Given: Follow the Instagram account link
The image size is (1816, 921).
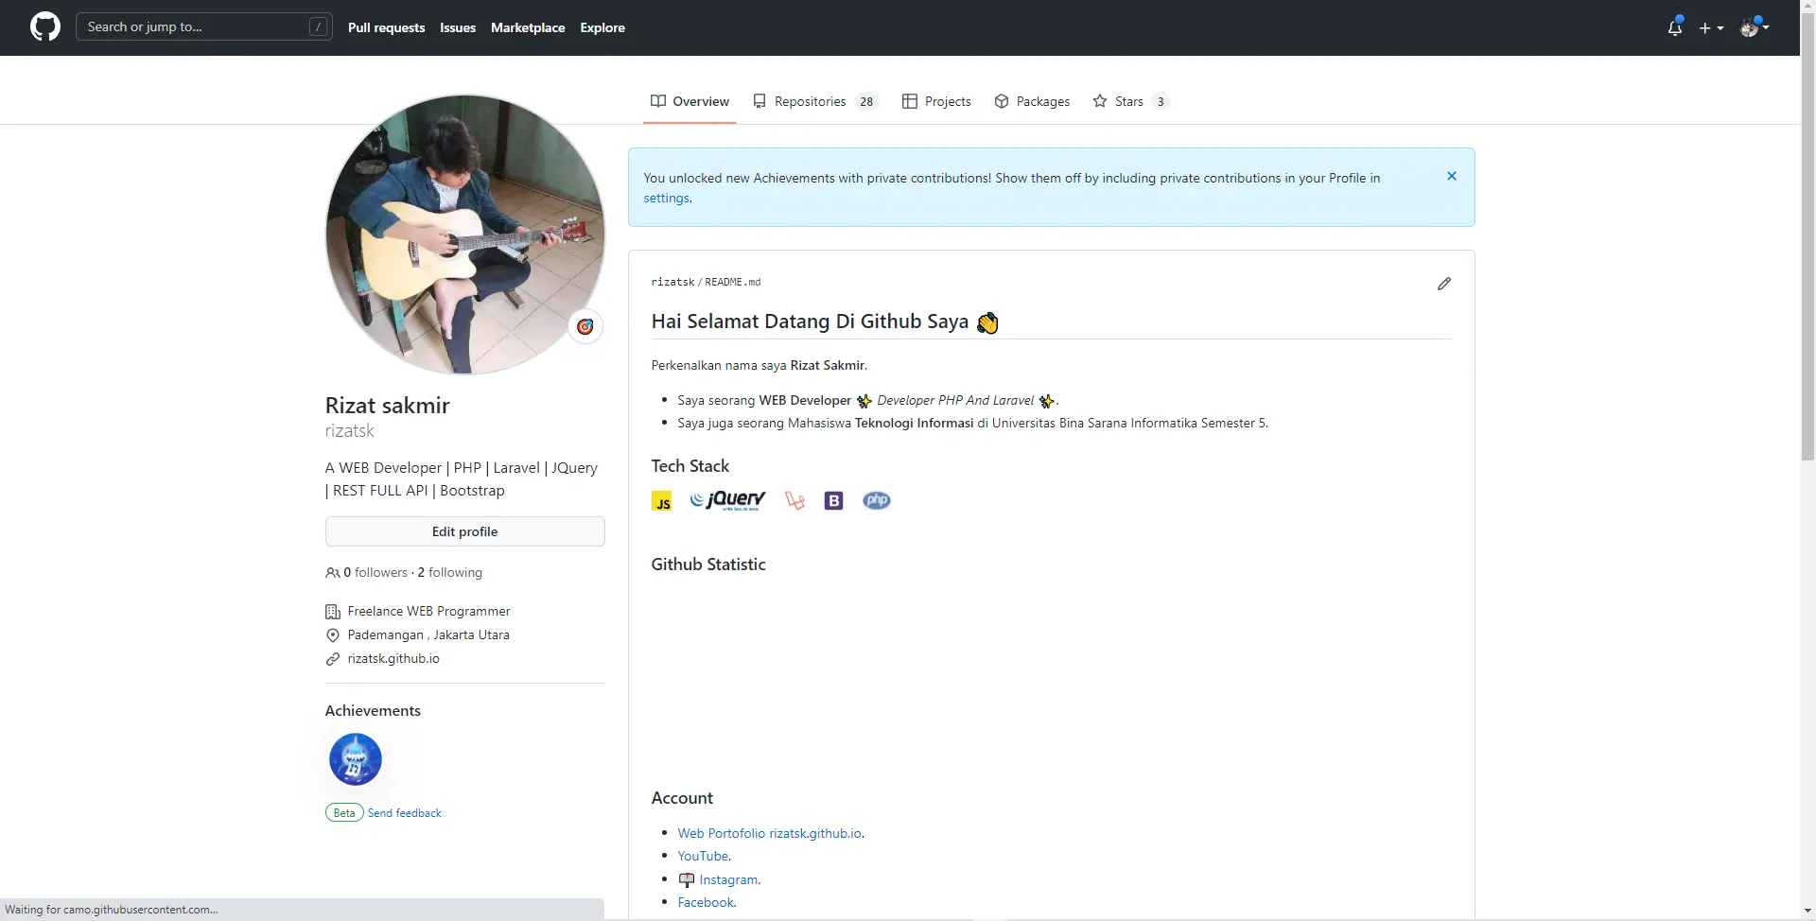Looking at the screenshot, I should point(727,880).
